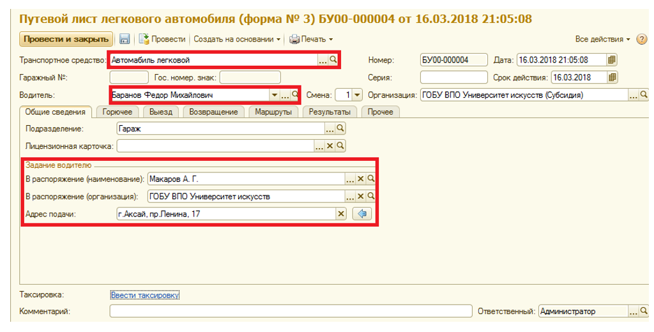654x332 pixels.
Task: Click the Серия input field
Action: (454, 78)
